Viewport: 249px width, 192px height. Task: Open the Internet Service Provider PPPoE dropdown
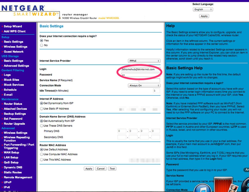pos(144,61)
